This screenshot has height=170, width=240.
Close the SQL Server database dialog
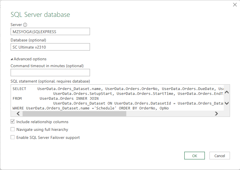[x=235, y=5]
